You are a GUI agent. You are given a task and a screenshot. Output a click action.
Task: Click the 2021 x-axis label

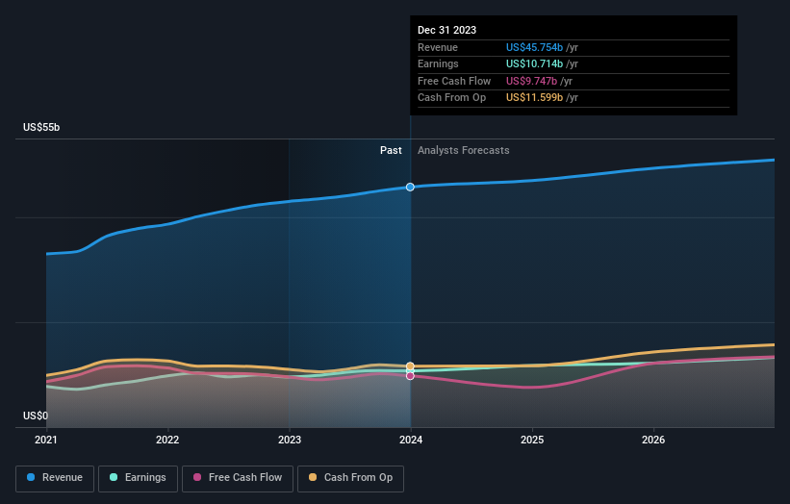(x=46, y=441)
